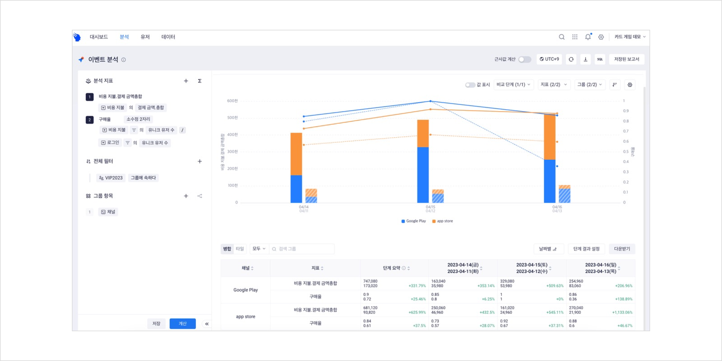722x361 pixels.
Task: Open notifications bell icon
Action: [588, 37]
